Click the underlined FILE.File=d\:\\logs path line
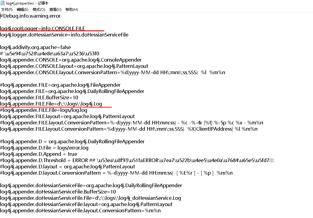Screen dimensions: 313x218 coord(51,104)
